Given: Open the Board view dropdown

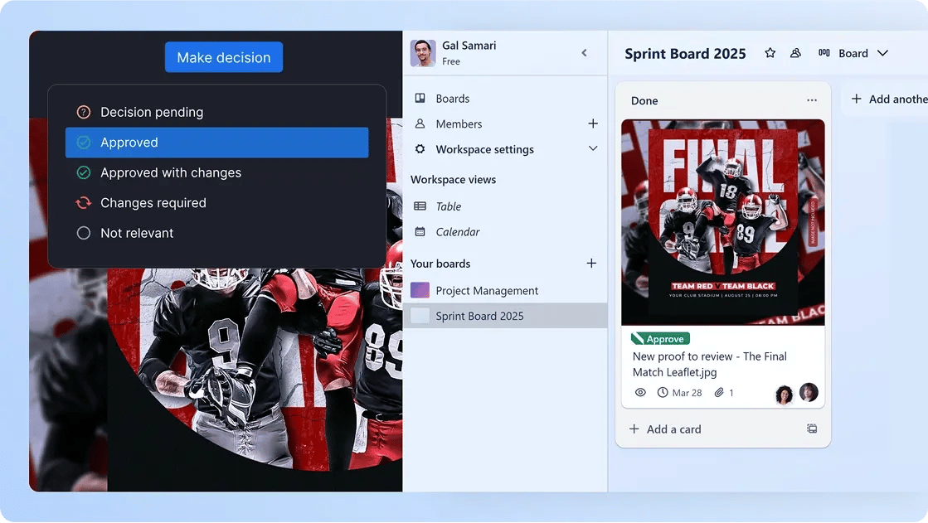Looking at the screenshot, I should point(853,53).
